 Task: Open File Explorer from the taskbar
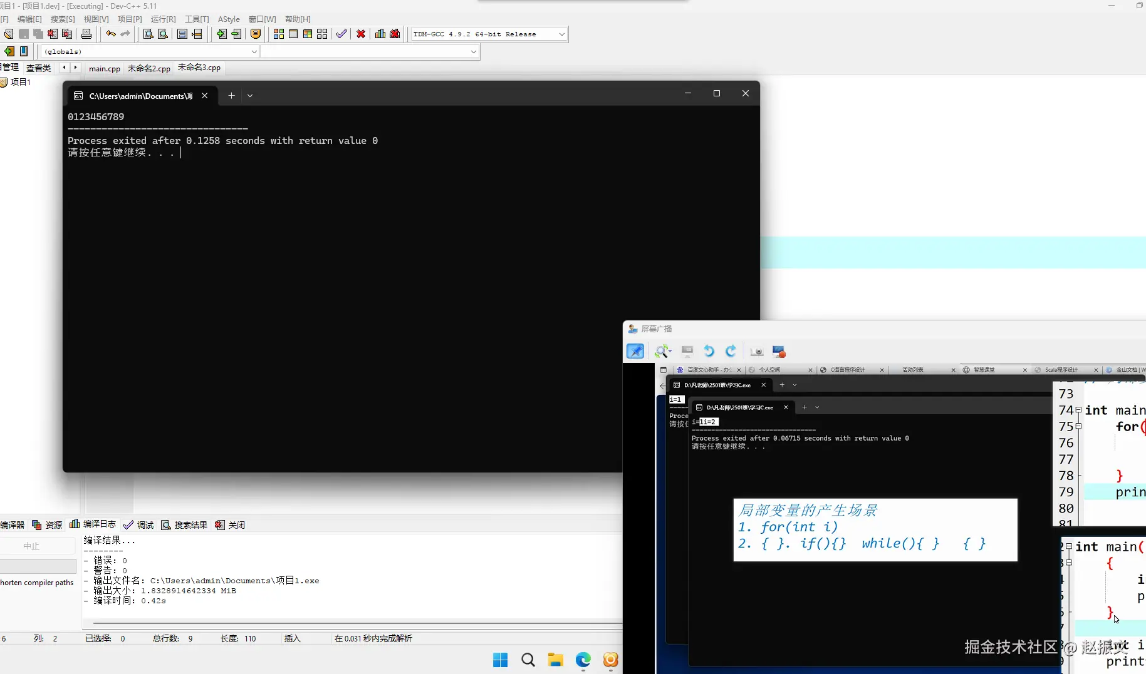pos(556,660)
